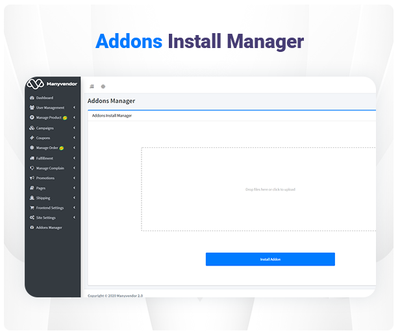400x335 pixels.
Task: Expand the User Management submenu arrow
Action: 74,107
